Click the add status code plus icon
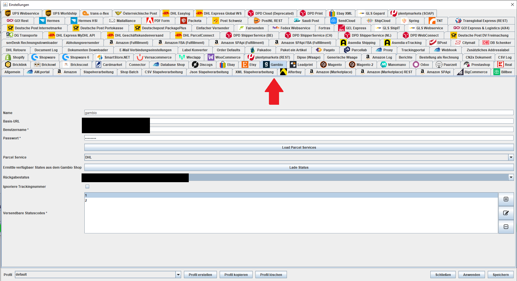Screen dimensions: 517x281 (506, 199)
